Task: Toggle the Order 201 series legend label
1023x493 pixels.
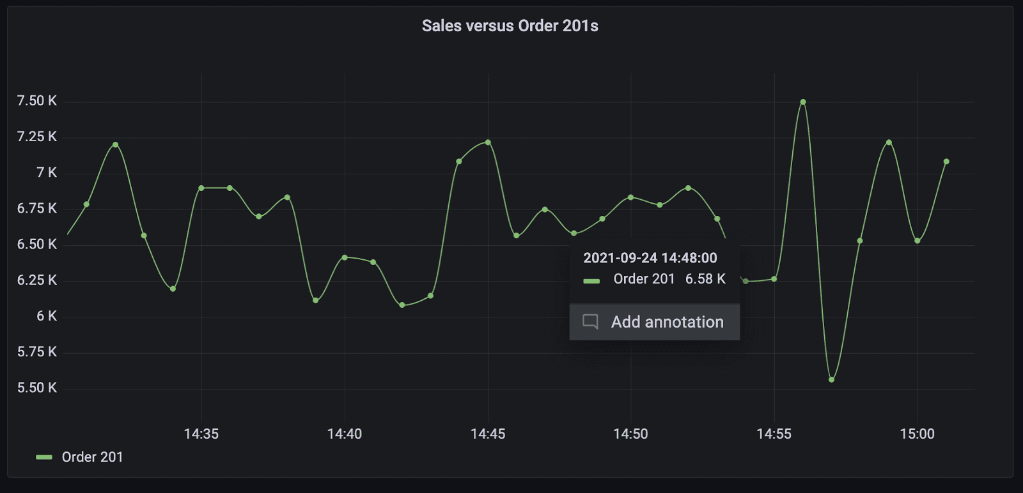Action: (92, 457)
